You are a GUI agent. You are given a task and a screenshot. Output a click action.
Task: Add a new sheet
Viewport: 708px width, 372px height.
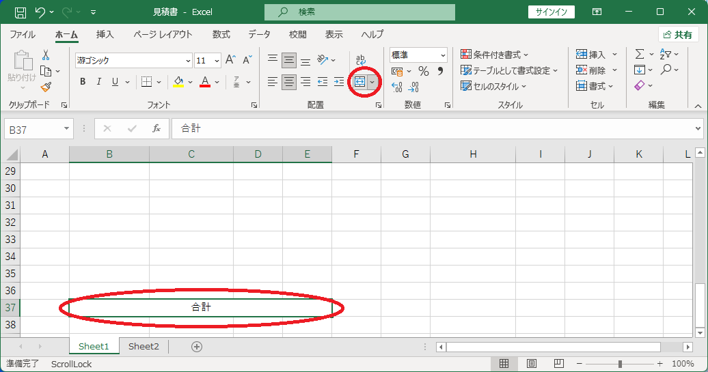pyautogui.click(x=196, y=347)
